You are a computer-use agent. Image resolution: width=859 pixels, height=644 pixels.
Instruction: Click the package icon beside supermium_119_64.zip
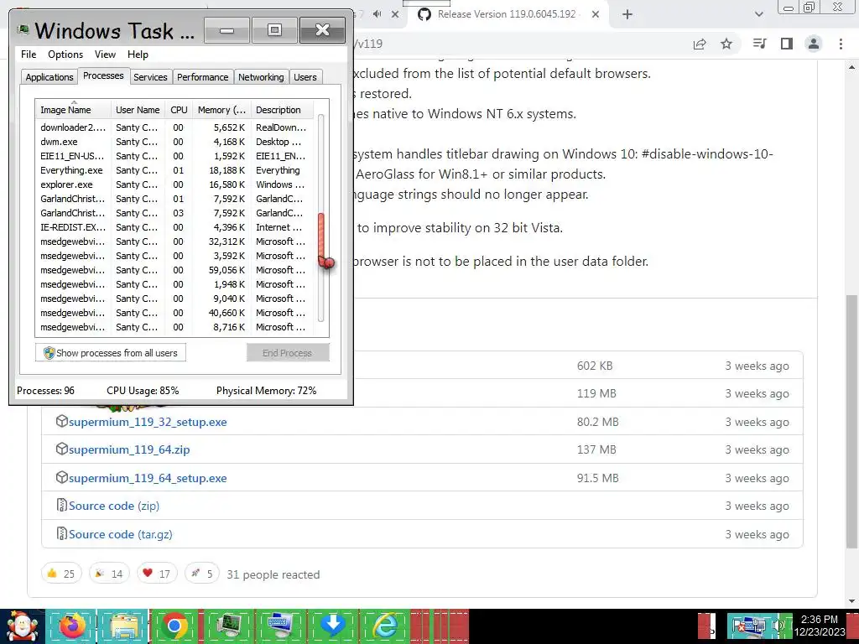point(61,449)
